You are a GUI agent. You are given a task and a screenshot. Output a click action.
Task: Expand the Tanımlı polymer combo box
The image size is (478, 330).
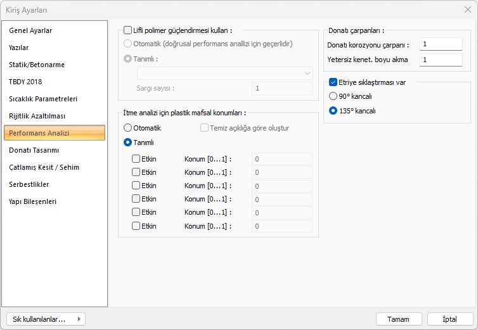(x=225, y=73)
